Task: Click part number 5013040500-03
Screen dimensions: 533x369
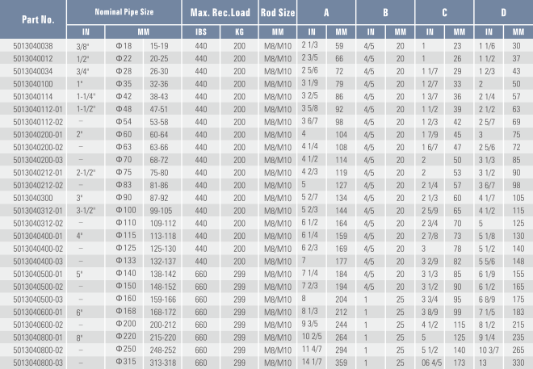Action: [x=38, y=300]
